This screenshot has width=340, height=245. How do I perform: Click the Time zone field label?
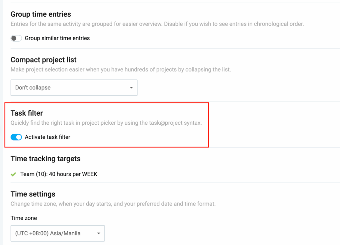(x=24, y=218)
